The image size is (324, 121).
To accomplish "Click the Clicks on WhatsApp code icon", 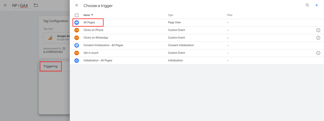I will pos(77,38).
